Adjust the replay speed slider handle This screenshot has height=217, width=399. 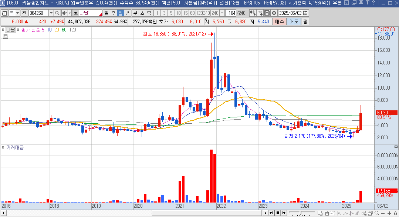(301, 213)
